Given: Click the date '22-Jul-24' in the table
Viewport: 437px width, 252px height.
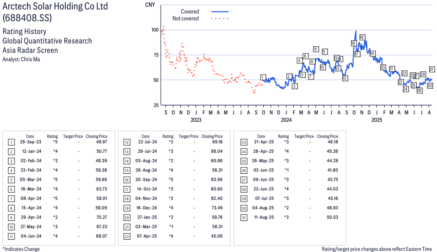Looking at the screenshot, I should 147,142.
